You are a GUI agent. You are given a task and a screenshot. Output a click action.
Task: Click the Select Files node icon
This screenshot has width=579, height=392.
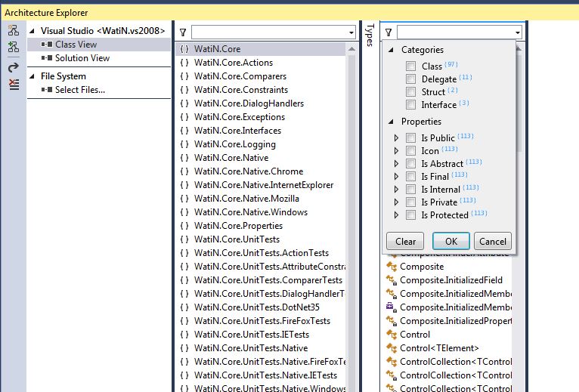(47, 90)
